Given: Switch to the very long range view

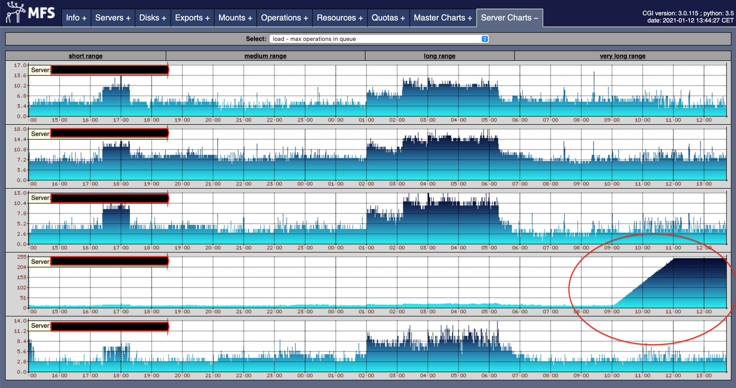Looking at the screenshot, I should (x=622, y=56).
